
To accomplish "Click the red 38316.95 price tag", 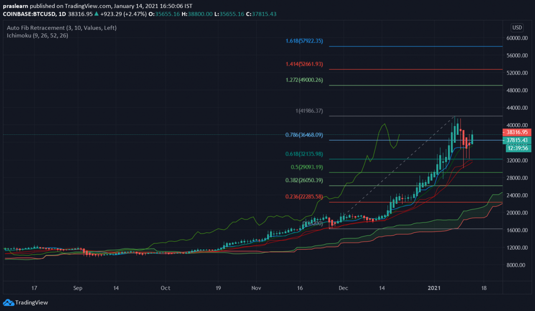I will point(518,132).
